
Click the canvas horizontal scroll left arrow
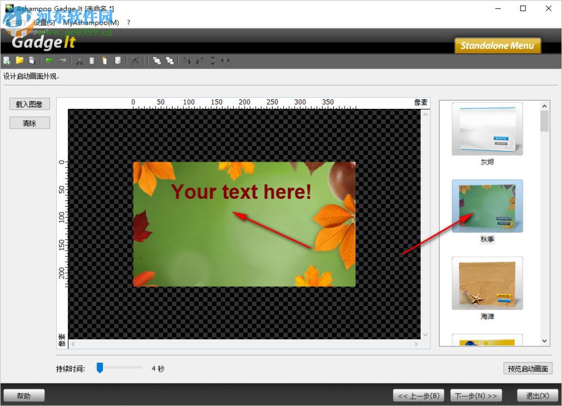72,344
